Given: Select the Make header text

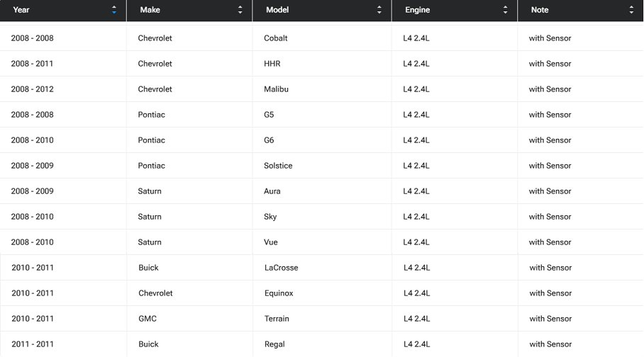Looking at the screenshot, I should 150,10.
